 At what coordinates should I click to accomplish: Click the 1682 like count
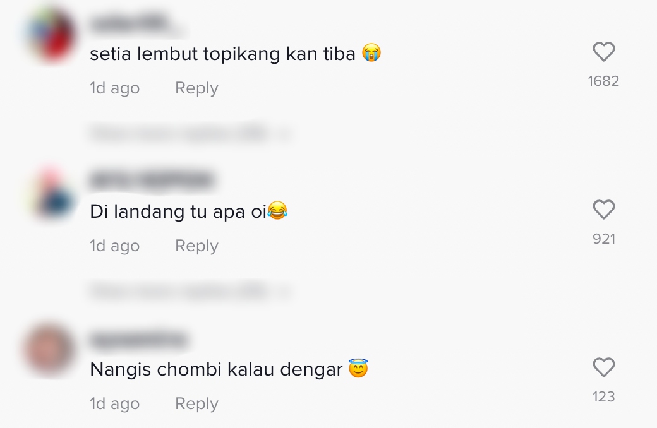pos(603,81)
